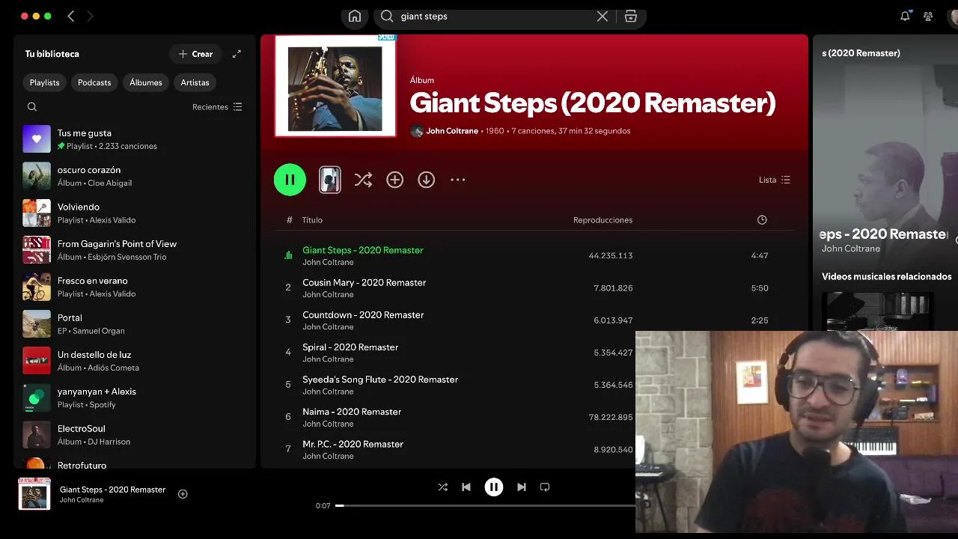958x539 pixels.
Task: Select track Cousin Mary - 2020 Remaster
Action: coord(364,282)
